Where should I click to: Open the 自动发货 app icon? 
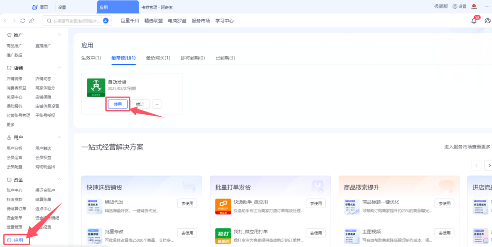[96, 88]
